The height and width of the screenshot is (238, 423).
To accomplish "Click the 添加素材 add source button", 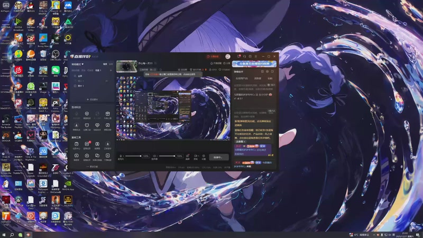I will [x=92, y=99].
